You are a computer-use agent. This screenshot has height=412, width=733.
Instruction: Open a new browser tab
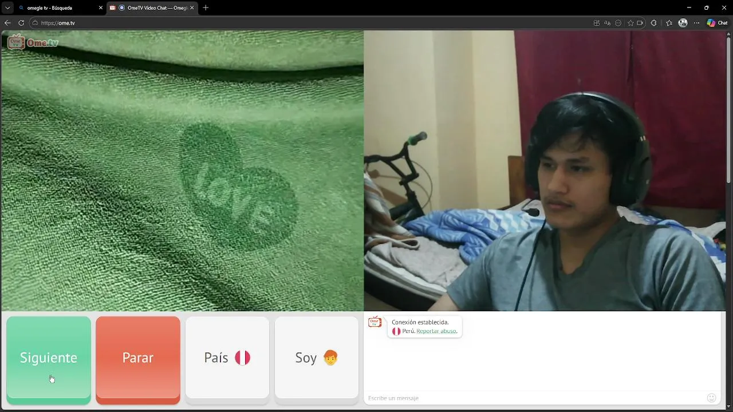(206, 8)
